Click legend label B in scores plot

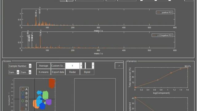coord(26,93)
